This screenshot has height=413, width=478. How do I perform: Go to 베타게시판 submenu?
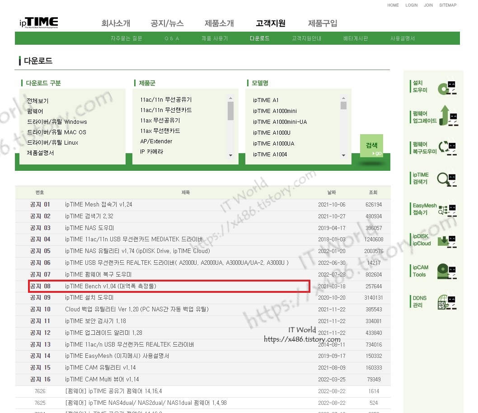[356, 38]
